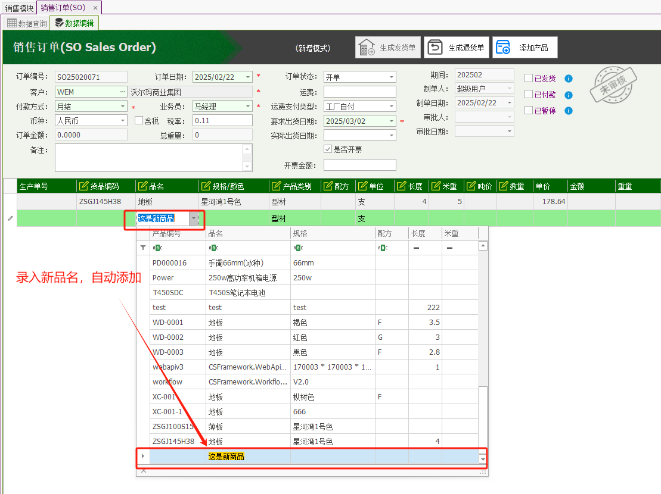
Task: Click edit icon on 品名 column header
Action: pyautogui.click(x=143, y=186)
